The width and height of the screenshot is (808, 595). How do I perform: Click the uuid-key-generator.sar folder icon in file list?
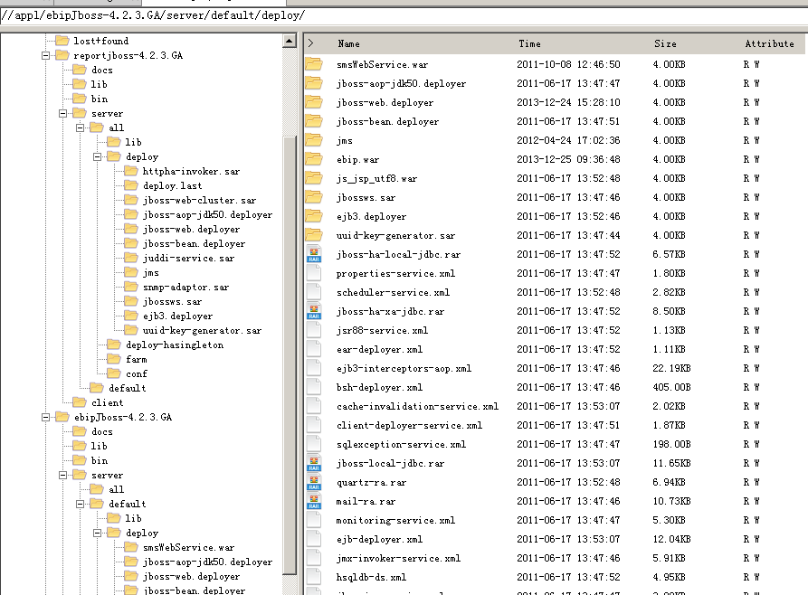coord(313,235)
